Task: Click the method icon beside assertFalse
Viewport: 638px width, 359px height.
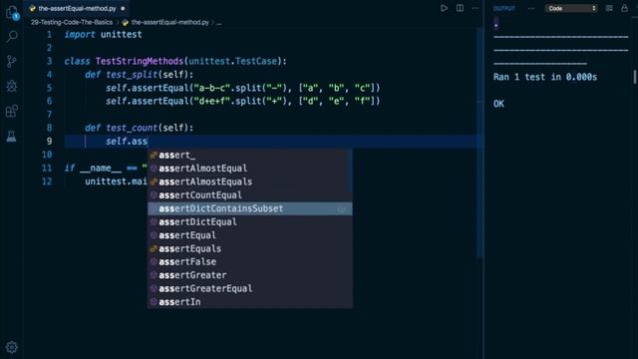Action: point(154,262)
